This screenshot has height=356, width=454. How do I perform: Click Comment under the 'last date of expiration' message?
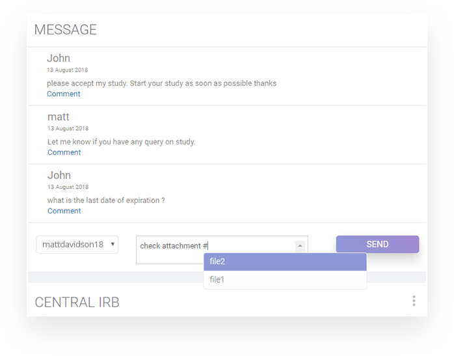coord(64,211)
